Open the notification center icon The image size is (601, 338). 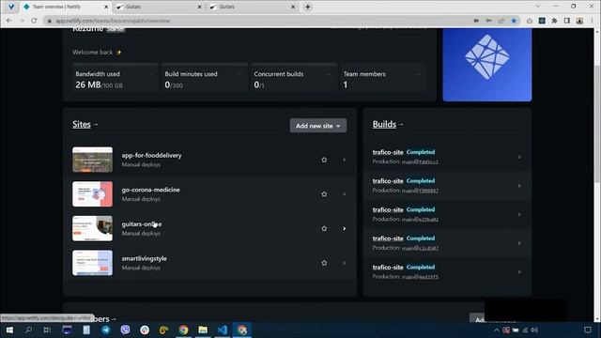click(x=588, y=330)
